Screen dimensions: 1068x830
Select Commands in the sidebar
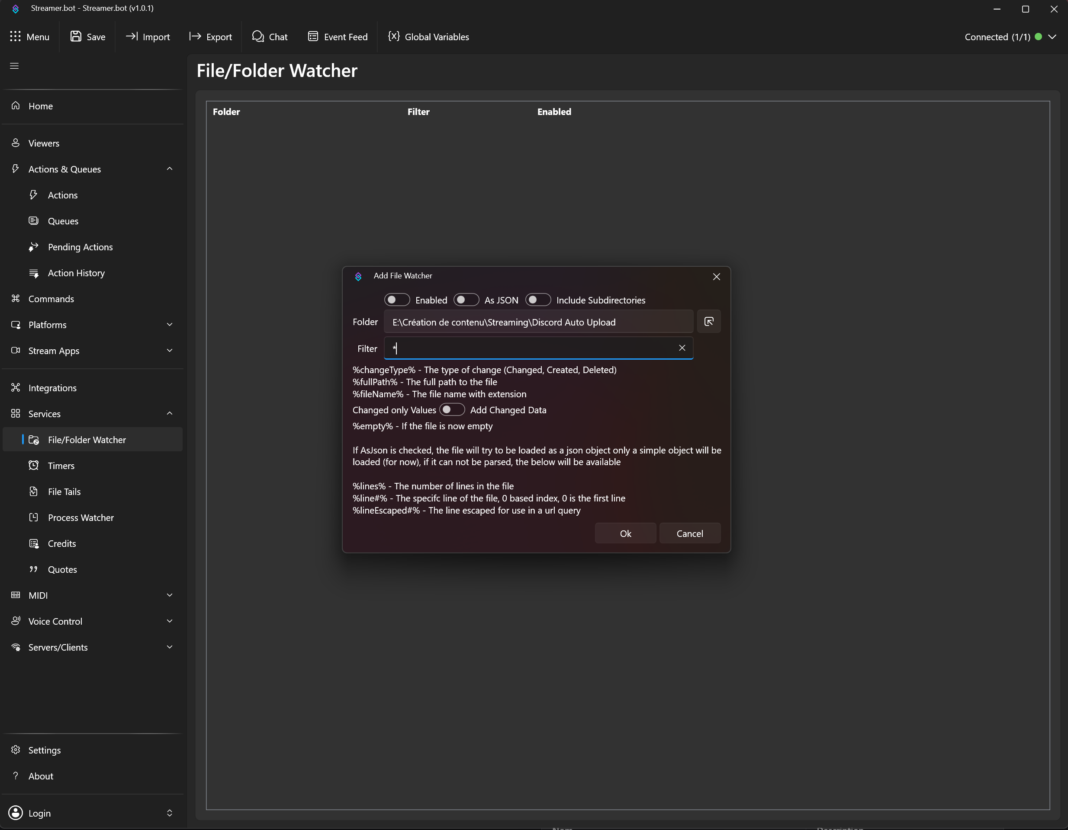(51, 298)
